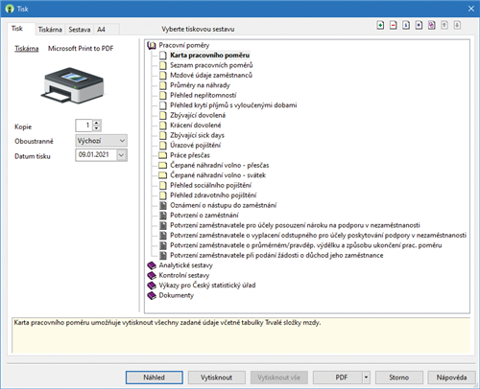Click the Vytisknout button
This screenshot has height=389, width=480.
click(x=217, y=378)
